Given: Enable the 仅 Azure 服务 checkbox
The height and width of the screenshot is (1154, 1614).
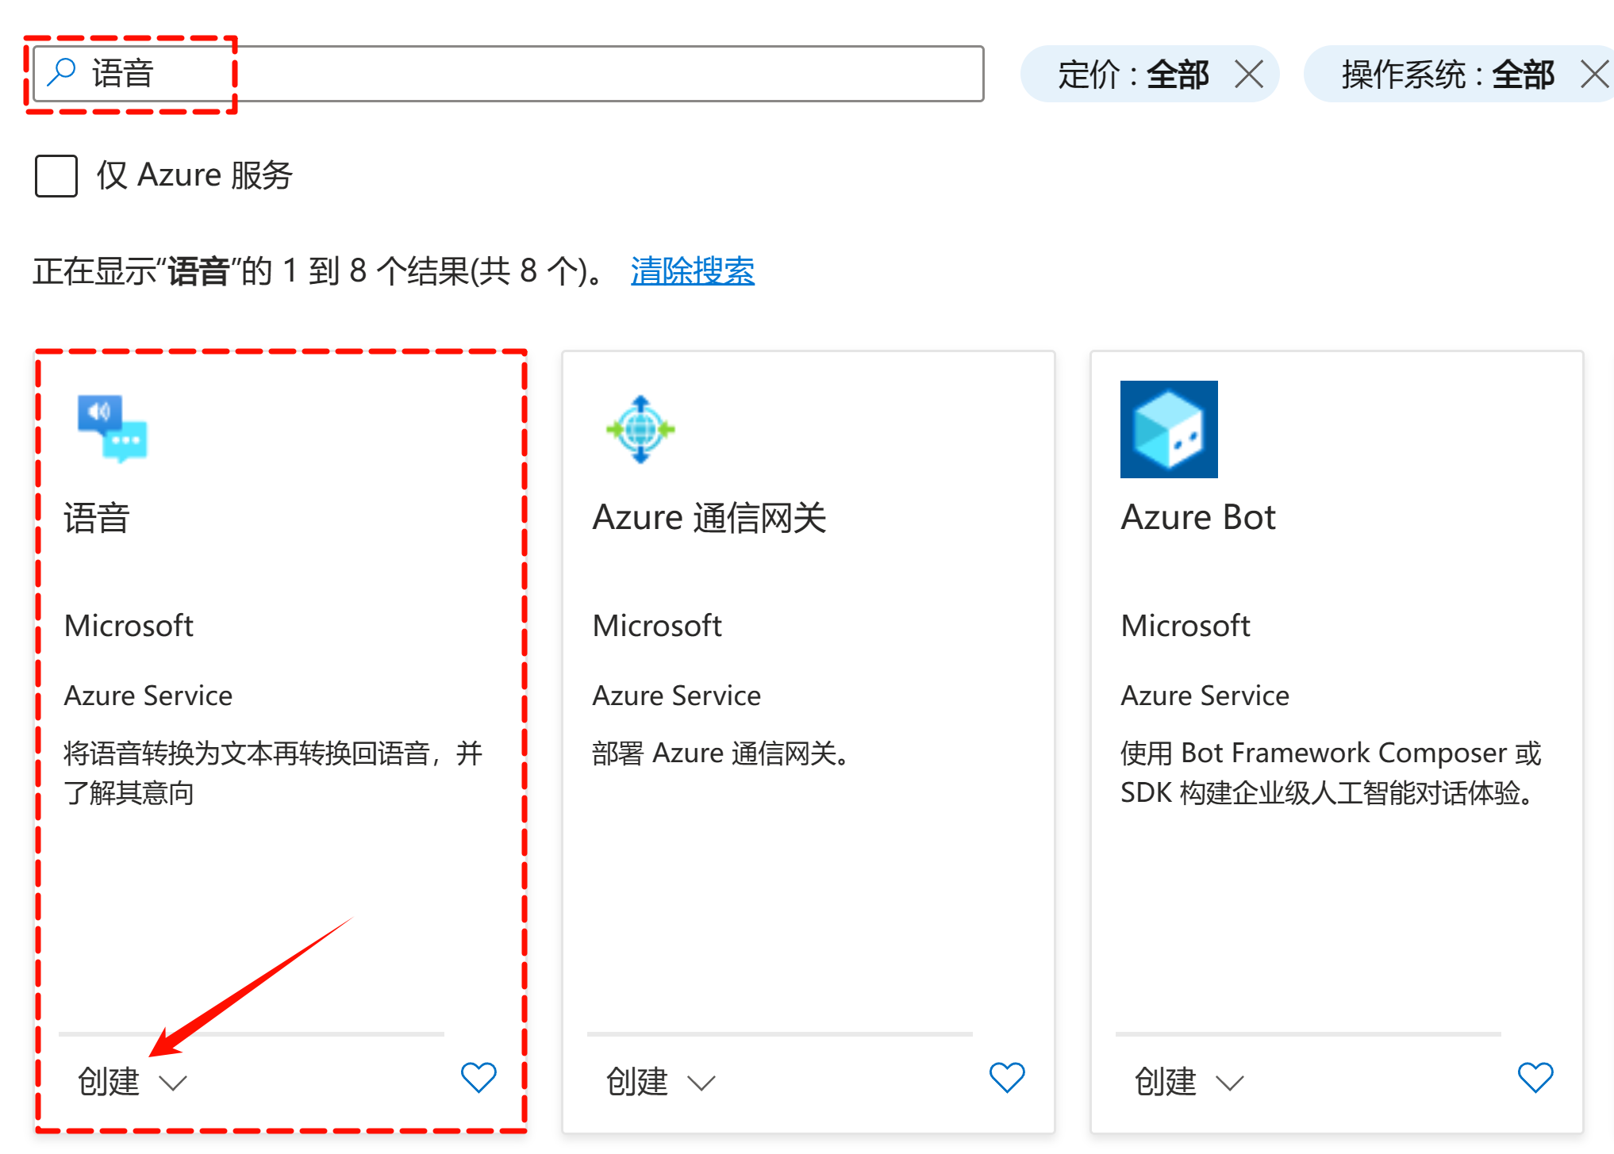Looking at the screenshot, I should point(56,175).
